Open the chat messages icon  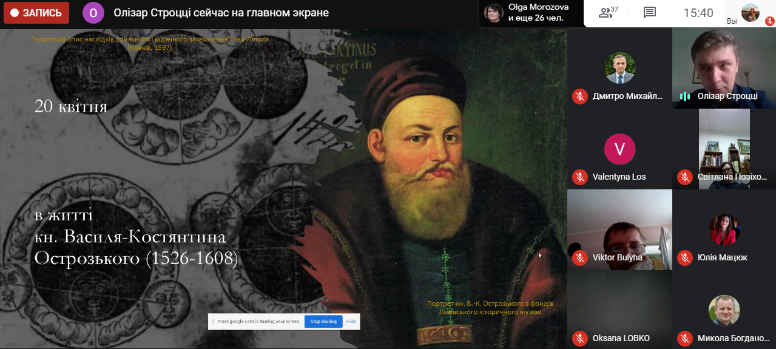[x=650, y=13]
